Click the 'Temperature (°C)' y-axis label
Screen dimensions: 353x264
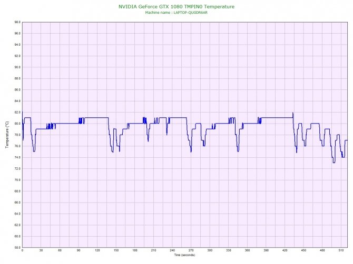7,135
